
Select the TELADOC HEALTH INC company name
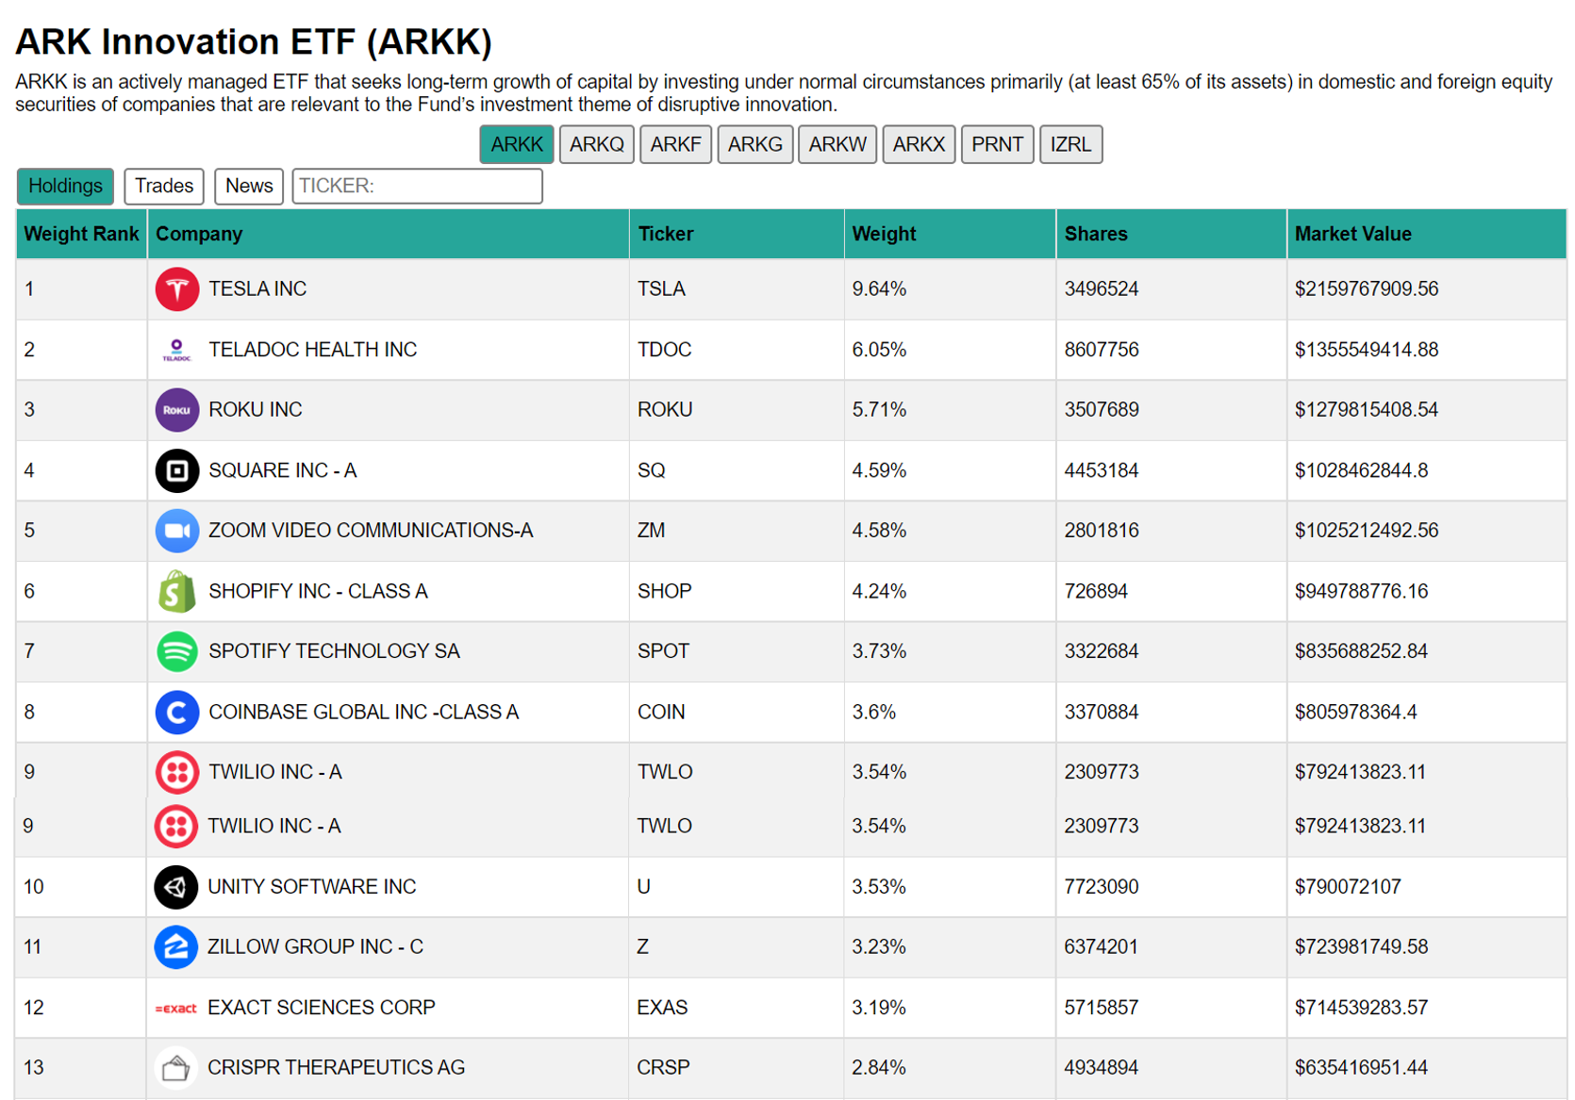pos(312,350)
